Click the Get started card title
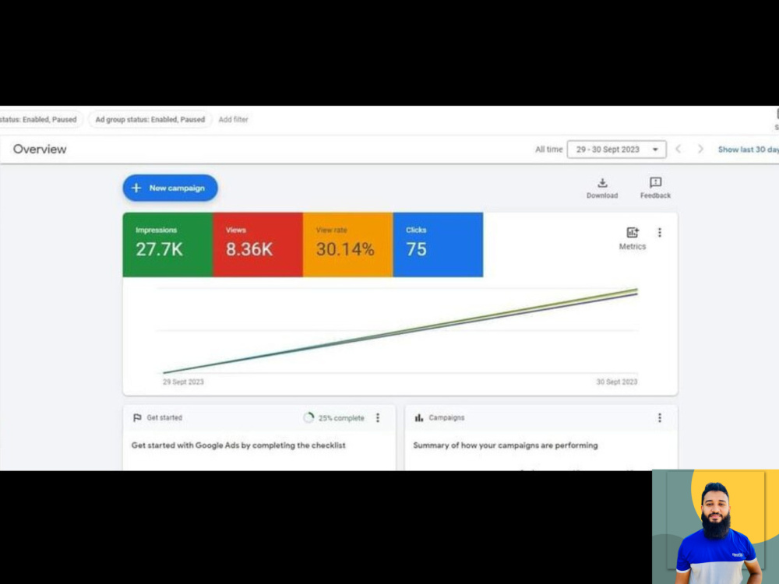This screenshot has width=779, height=584. (x=164, y=417)
